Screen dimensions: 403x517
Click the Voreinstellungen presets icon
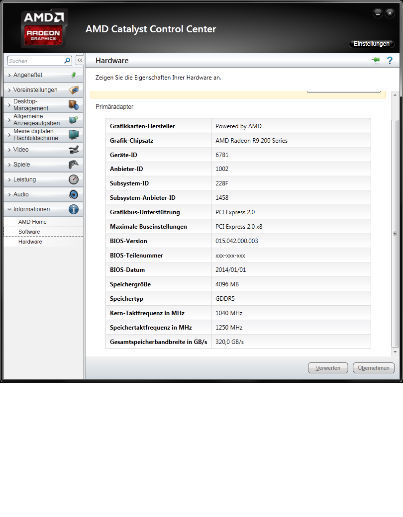pos(74,89)
